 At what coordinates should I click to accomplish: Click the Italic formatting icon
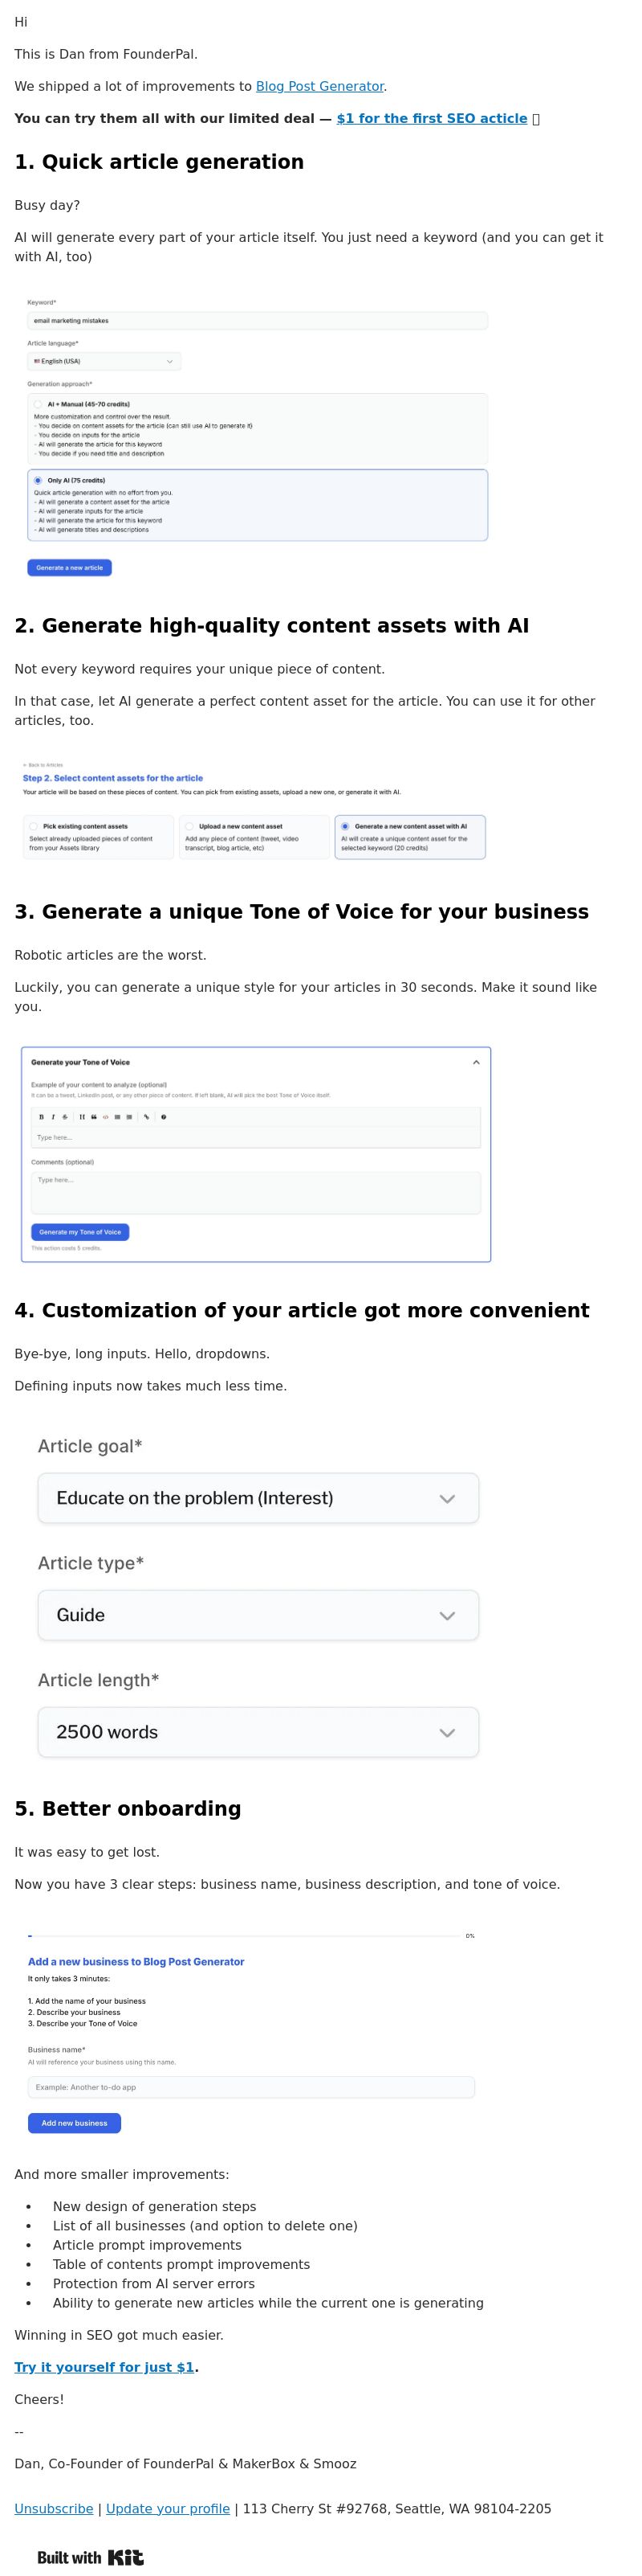point(53,1117)
